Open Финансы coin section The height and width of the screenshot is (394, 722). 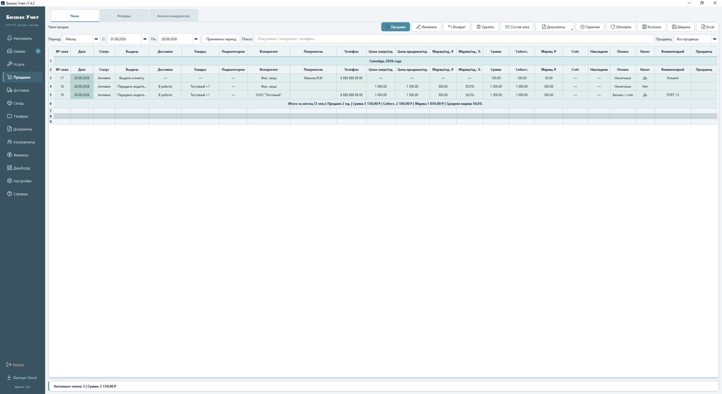pos(23,155)
